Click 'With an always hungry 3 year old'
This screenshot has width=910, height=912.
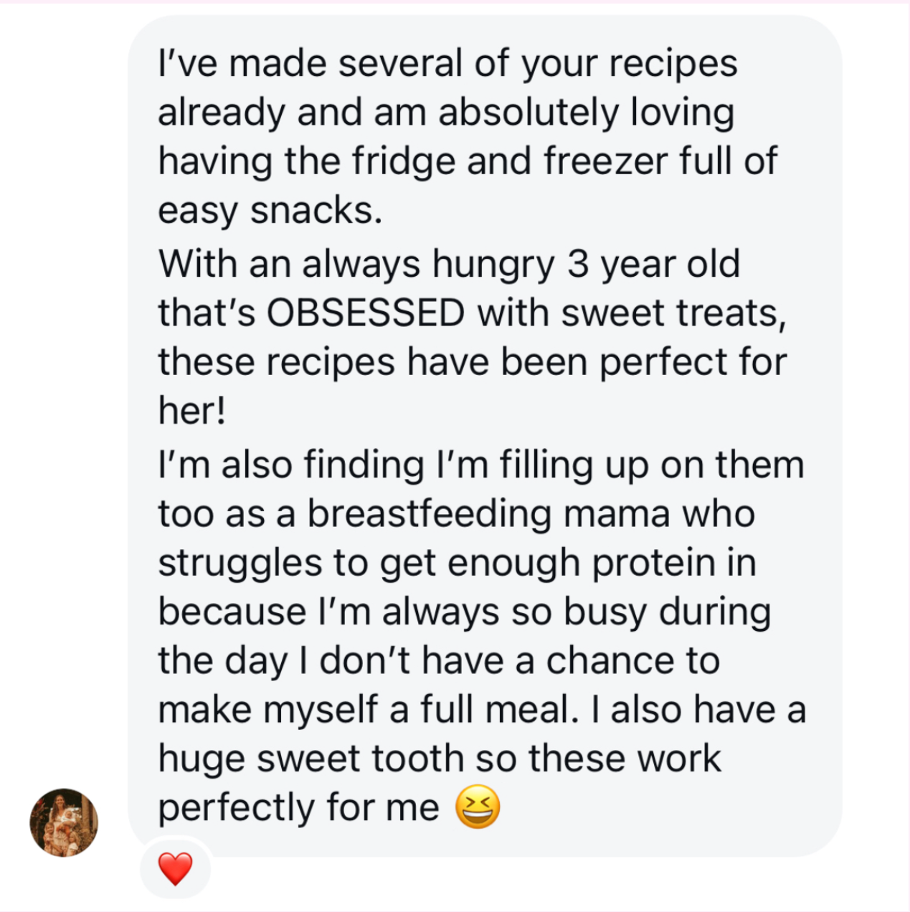click(x=449, y=264)
